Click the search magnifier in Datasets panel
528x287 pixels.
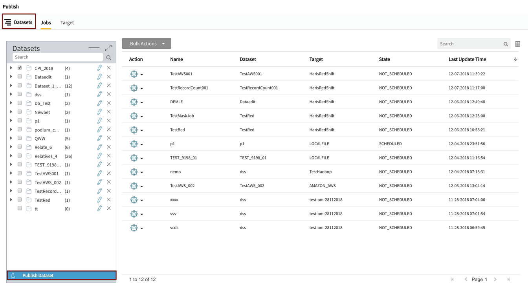click(x=109, y=58)
